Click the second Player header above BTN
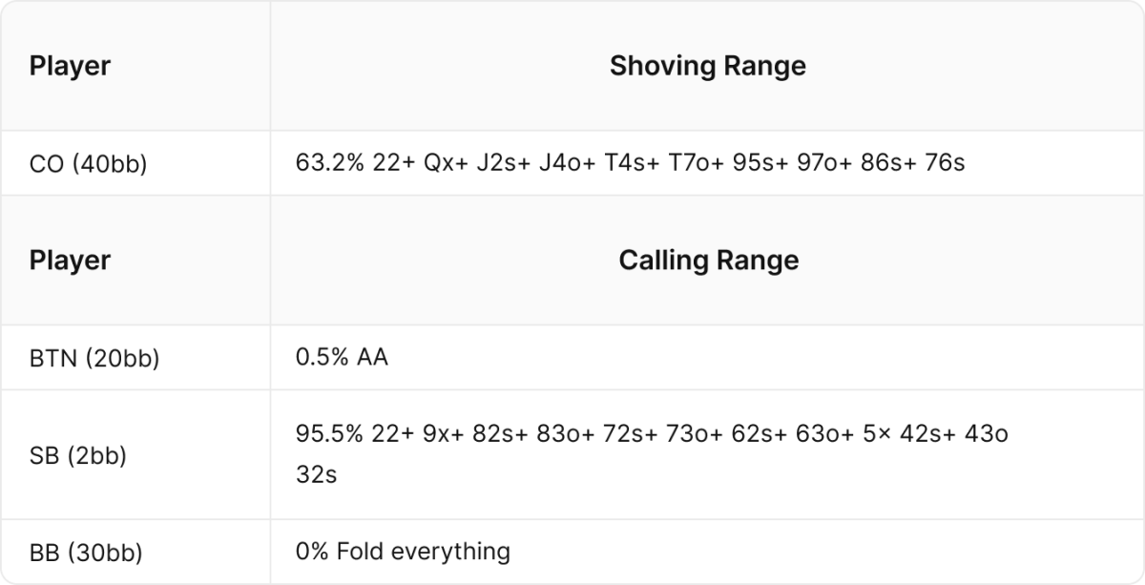This screenshot has height=585, width=1145. click(70, 261)
